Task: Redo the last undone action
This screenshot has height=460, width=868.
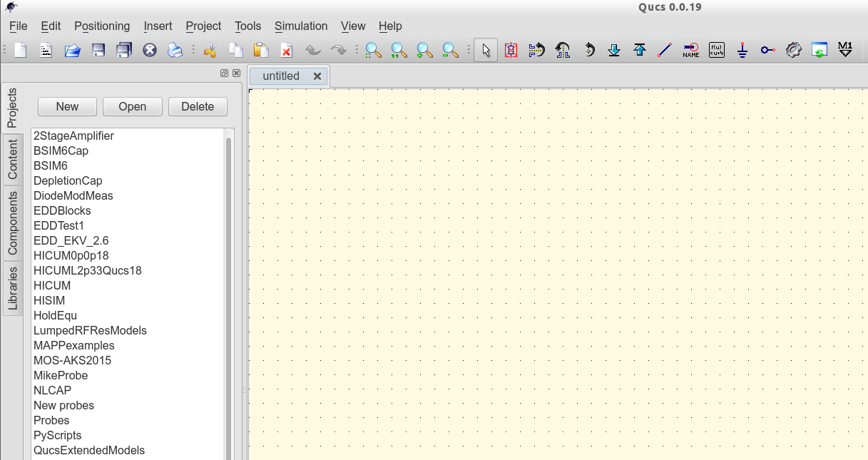Action: tap(338, 50)
